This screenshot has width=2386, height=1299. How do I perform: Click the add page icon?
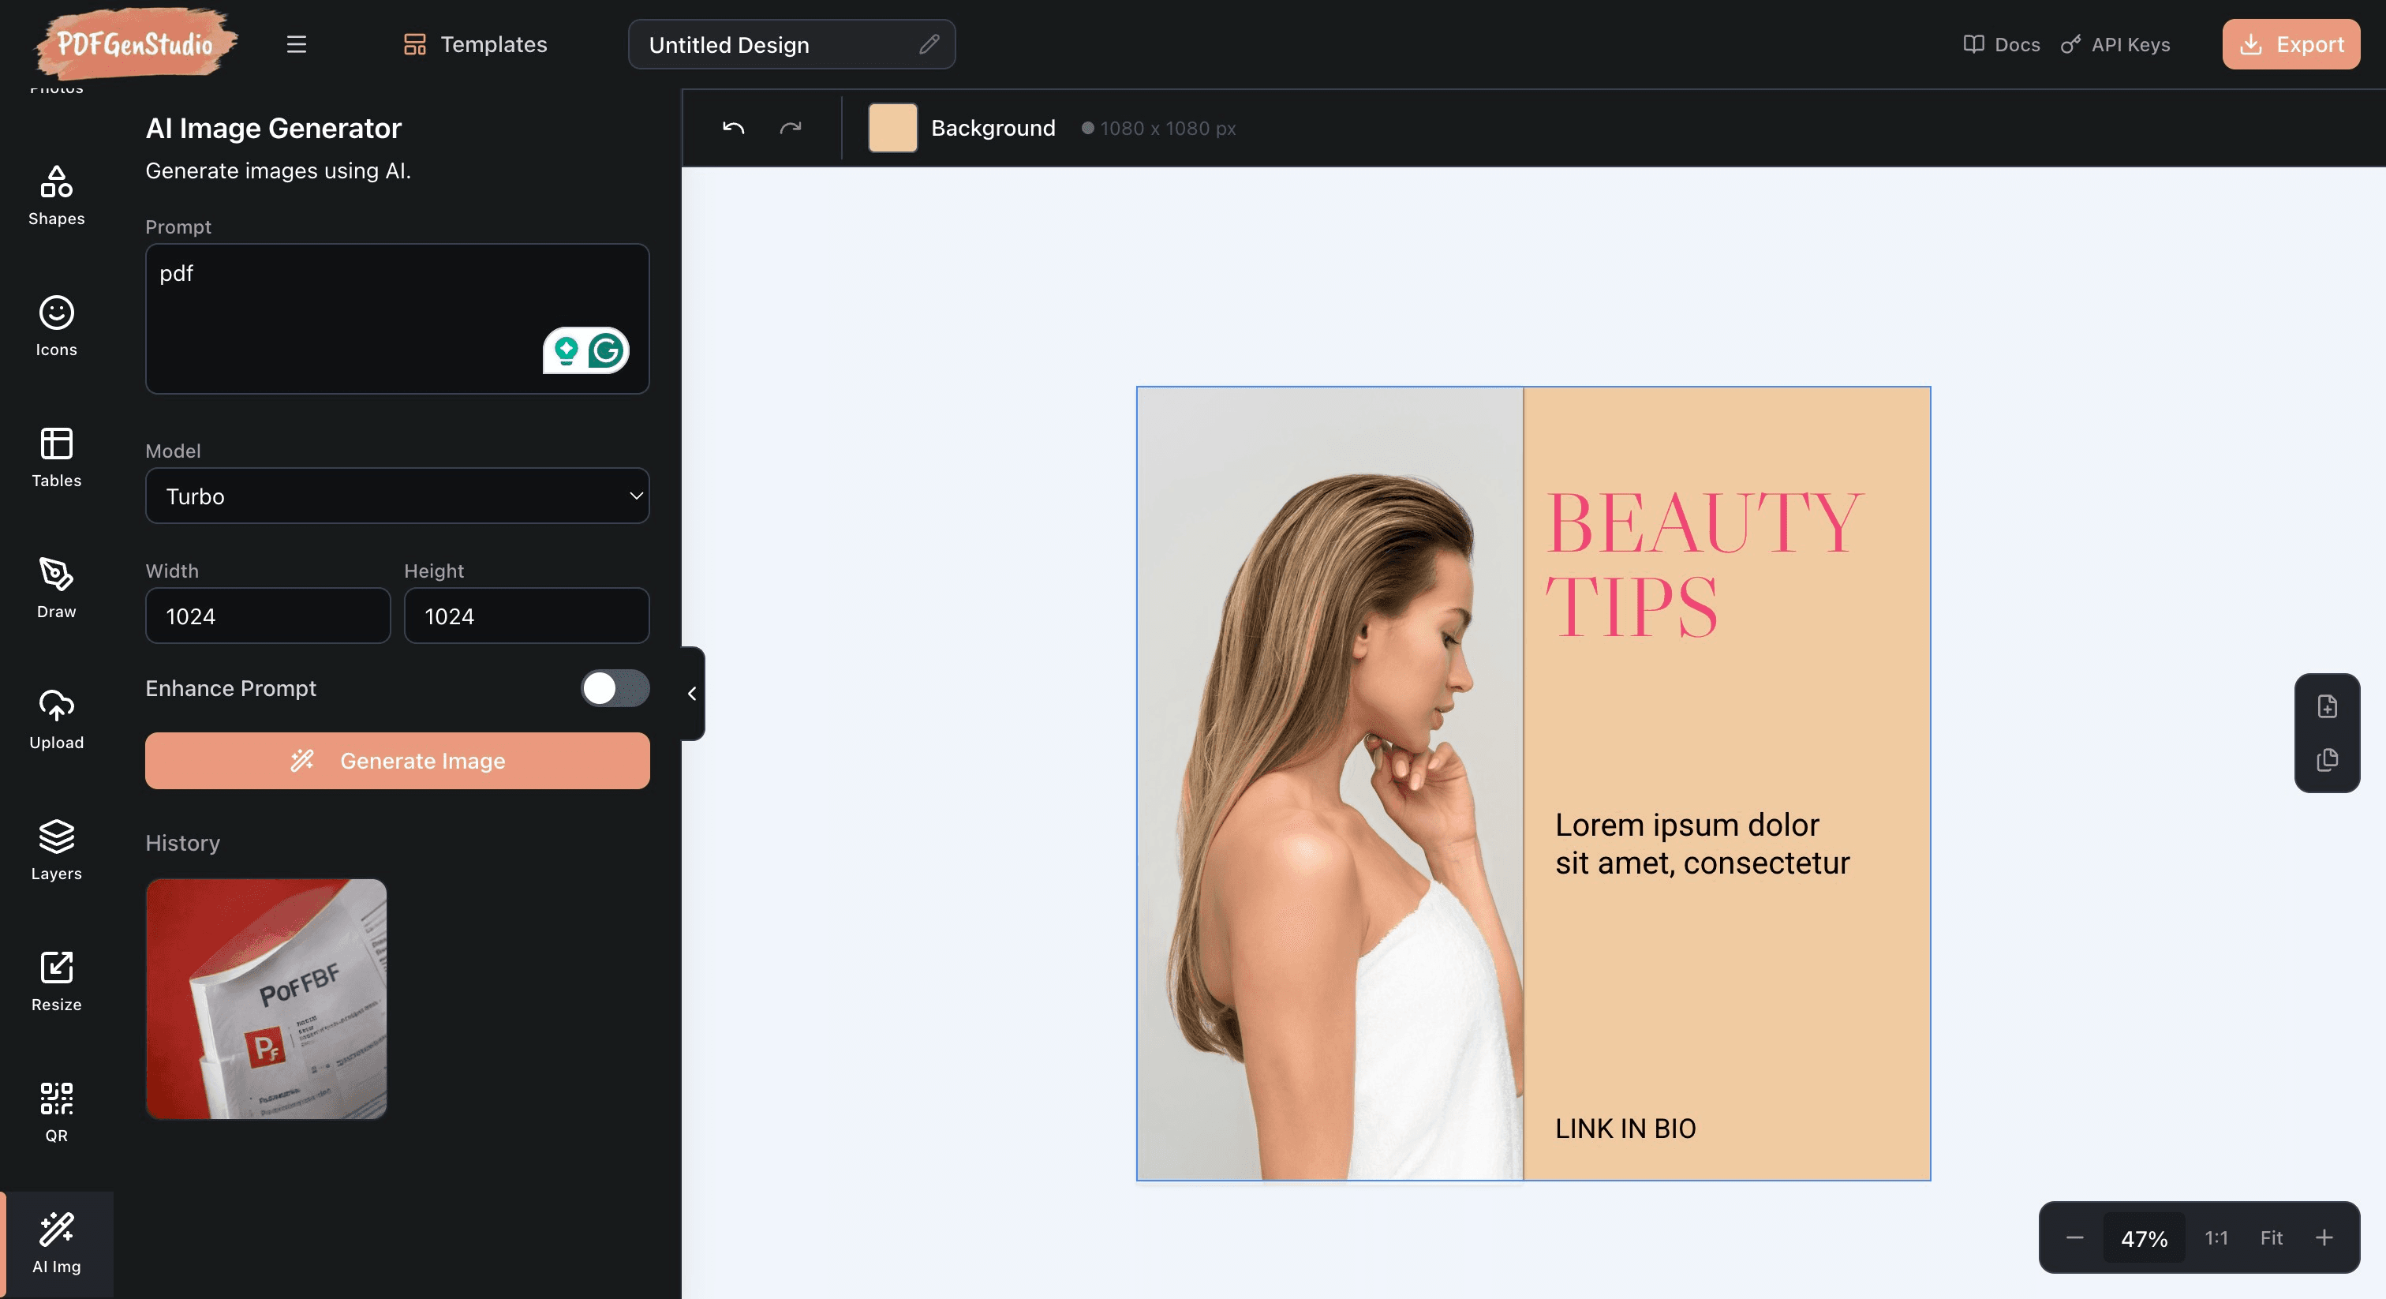[x=2327, y=706]
